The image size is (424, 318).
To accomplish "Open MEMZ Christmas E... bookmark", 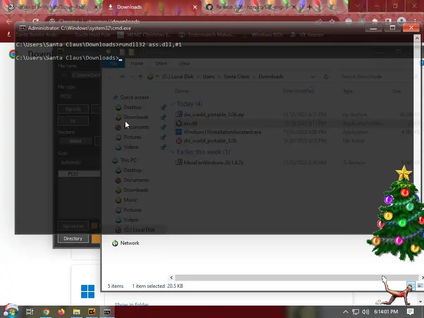I will 145,35.
